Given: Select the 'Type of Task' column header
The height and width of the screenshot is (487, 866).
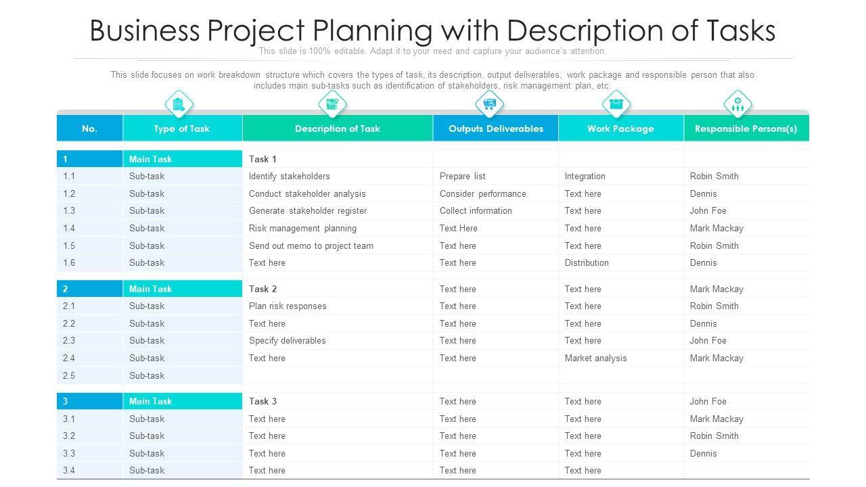Looking at the screenshot, I should [182, 129].
